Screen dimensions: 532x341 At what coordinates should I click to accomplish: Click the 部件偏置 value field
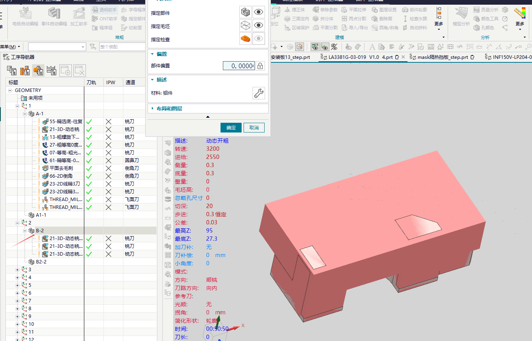pyautogui.click(x=239, y=66)
